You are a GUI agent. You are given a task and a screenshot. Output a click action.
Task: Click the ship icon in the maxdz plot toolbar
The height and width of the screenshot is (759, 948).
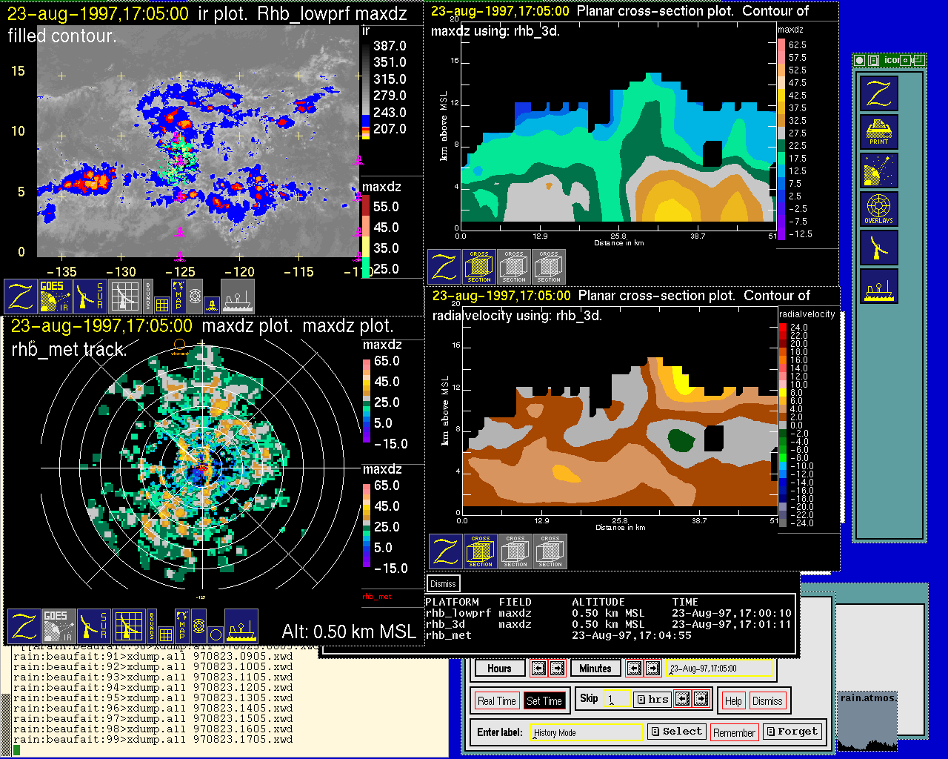[x=241, y=626]
